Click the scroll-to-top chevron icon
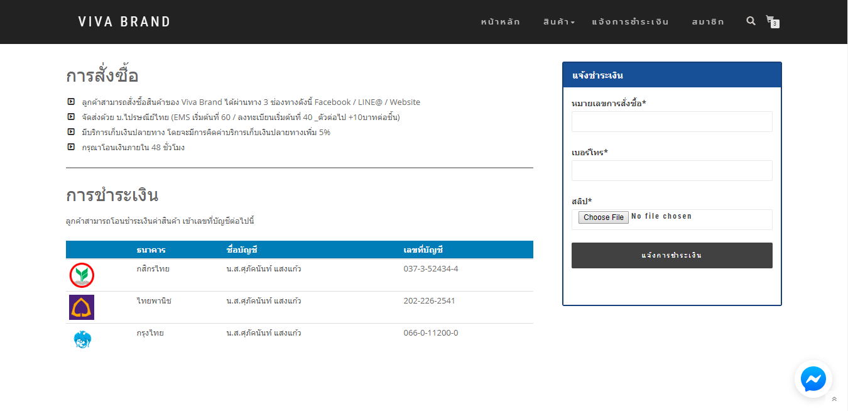The width and height of the screenshot is (848, 411). click(834, 399)
